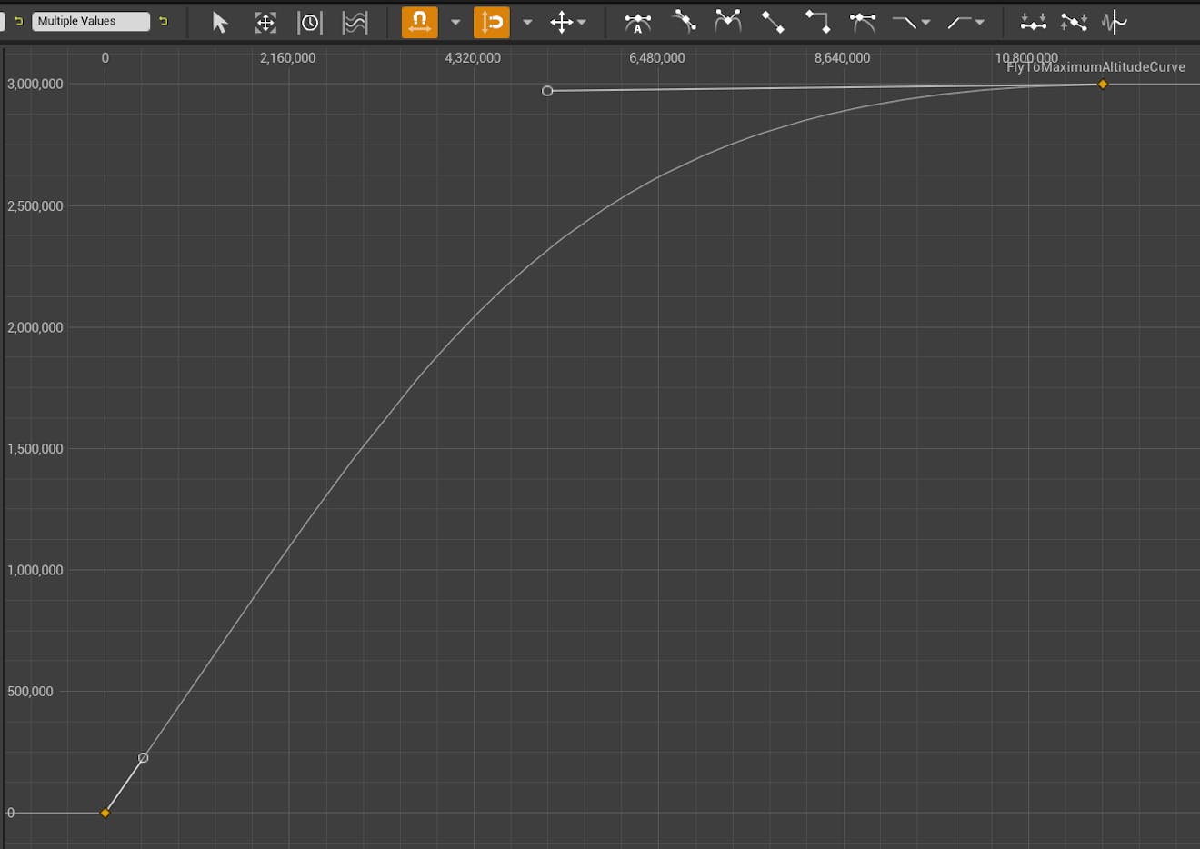Image resolution: width=1200 pixels, height=849 pixels.
Task: Click the FlyToMaximumAltitudeCurve label
Action: pos(1095,67)
